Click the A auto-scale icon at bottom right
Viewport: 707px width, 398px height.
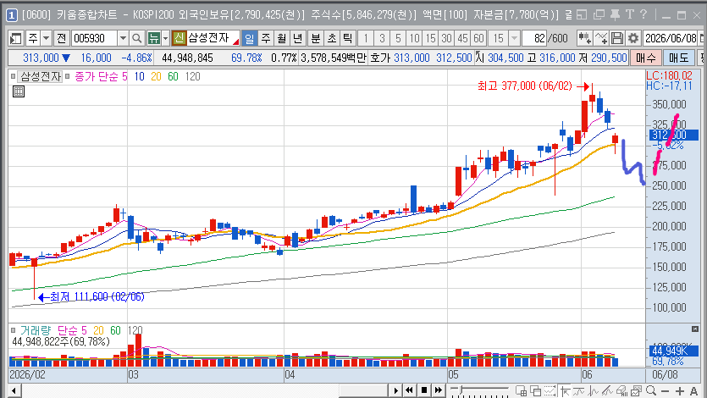coord(693,391)
